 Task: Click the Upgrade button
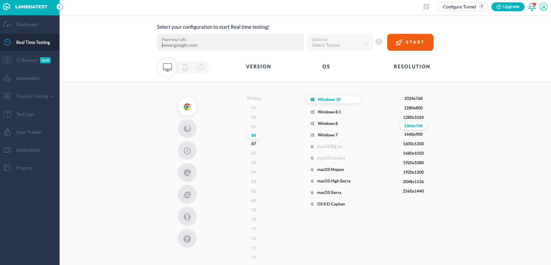[508, 7]
